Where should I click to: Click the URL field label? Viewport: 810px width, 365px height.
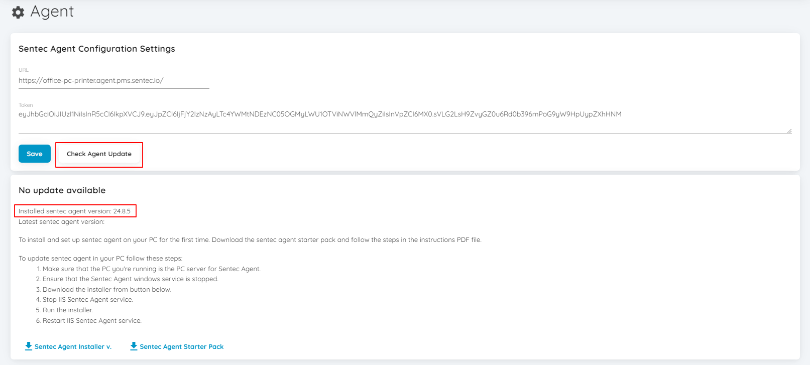[x=24, y=70]
